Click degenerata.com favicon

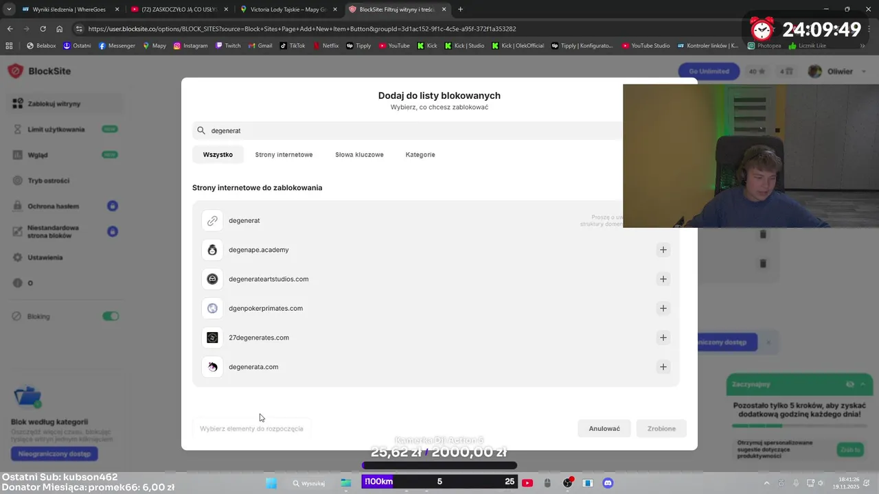pos(212,367)
